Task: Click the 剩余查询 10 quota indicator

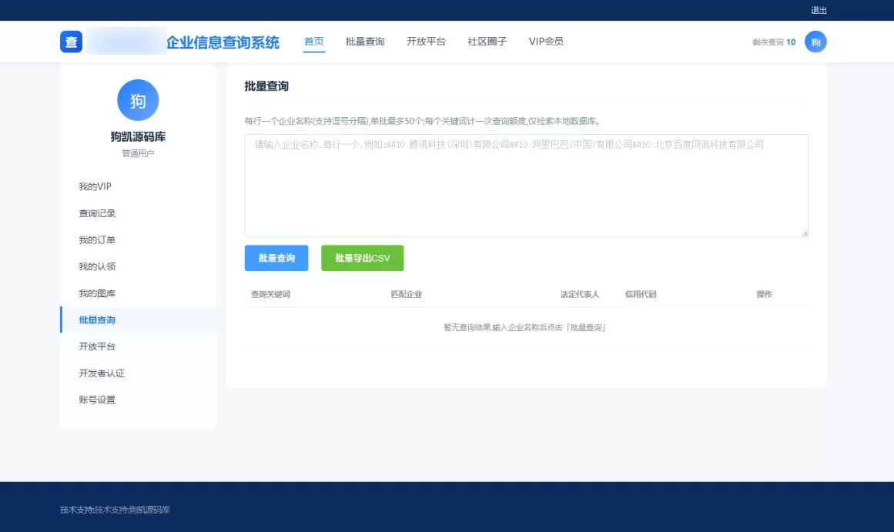Action: [x=774, y=42]
